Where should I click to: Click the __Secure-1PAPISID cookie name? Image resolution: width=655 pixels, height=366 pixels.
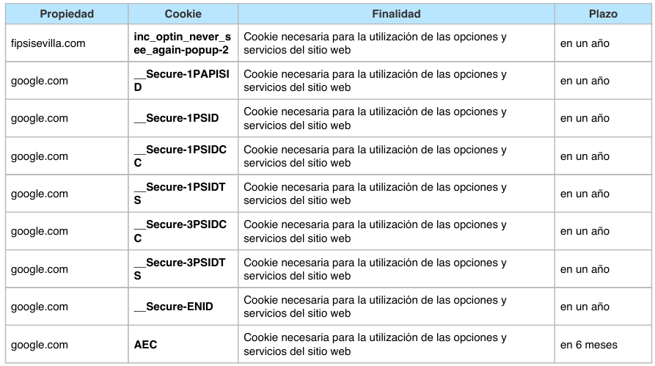tap(182, 81)
